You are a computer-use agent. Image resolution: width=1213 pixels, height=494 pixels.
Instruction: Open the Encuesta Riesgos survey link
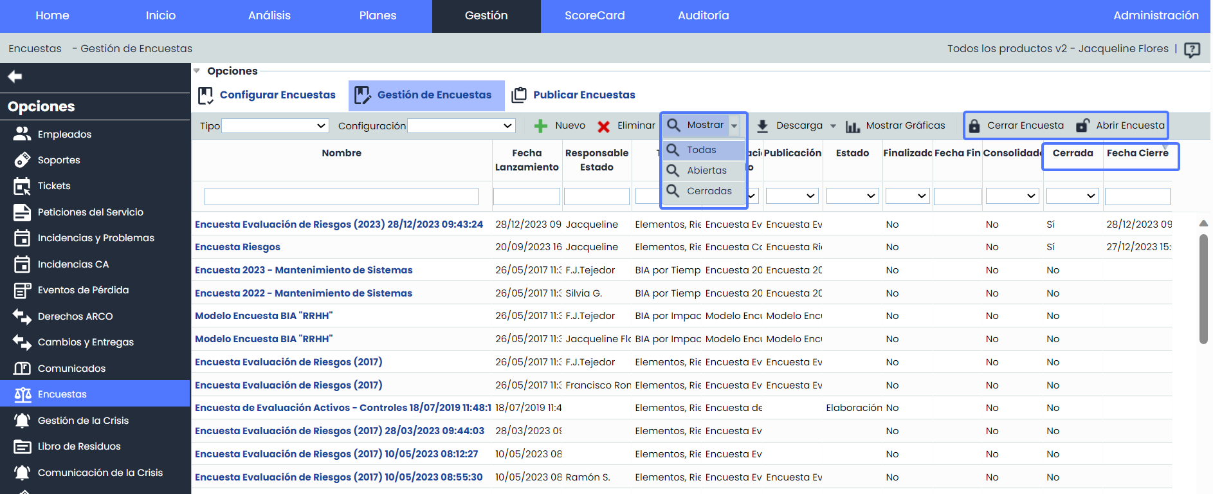pyautogui.click(x=237, y=247)
